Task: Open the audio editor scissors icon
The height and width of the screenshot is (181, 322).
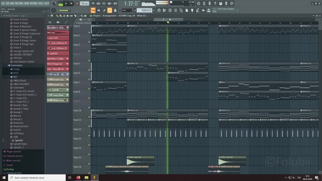Action: [204, 4]
